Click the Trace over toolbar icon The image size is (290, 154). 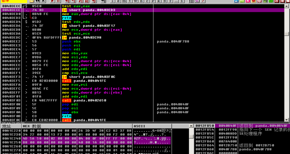87,1
